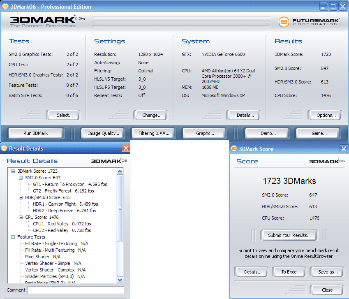Image resolution: width=349 pixels, height=299 pixels.
Task: Collapse the HDR/SM3.0 Score: 613 node
Action: [x=21, y=197]
